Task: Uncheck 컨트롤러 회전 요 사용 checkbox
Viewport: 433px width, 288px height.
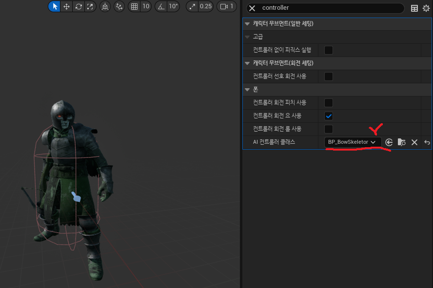Action: [328, 116]
